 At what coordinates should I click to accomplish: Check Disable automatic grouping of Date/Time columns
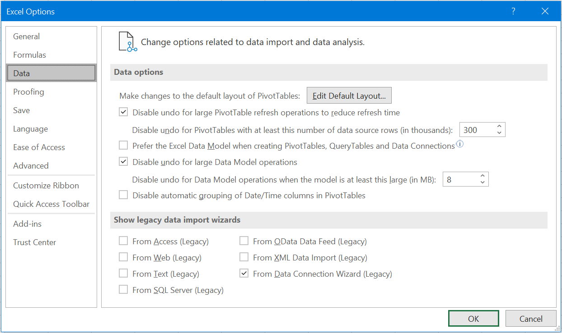coord(123,195)
